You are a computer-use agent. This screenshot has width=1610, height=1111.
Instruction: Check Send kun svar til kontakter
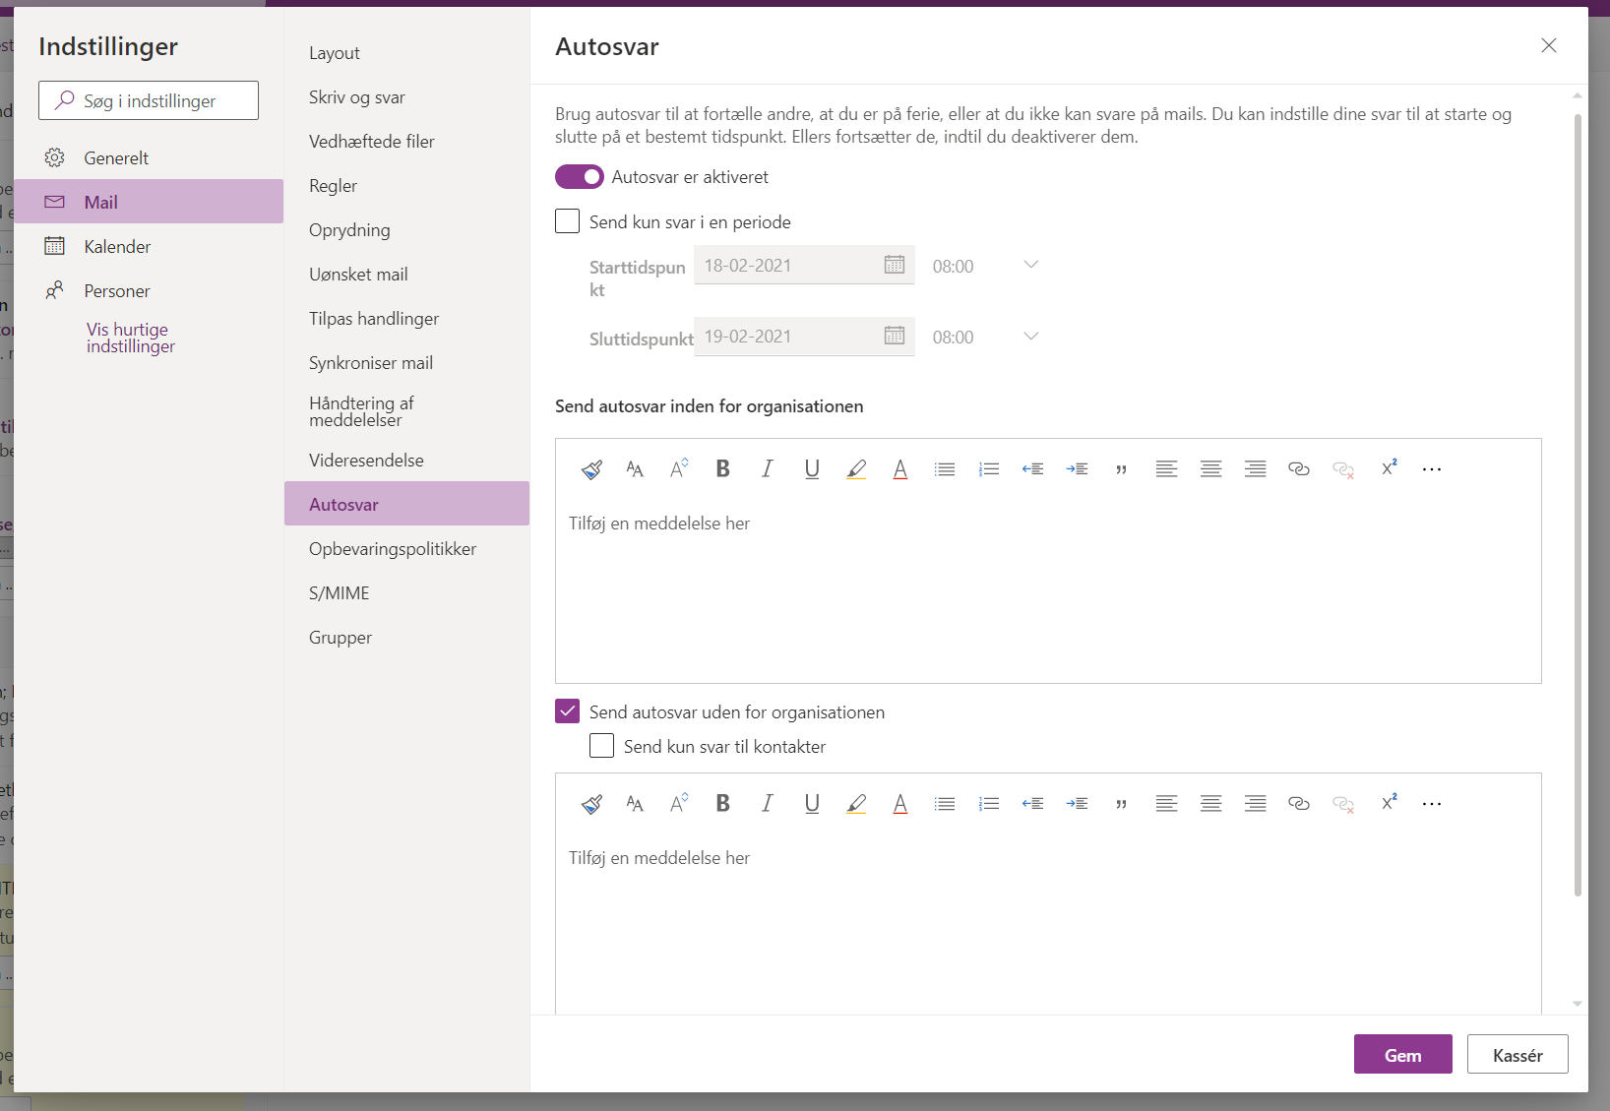click(602, 746)
